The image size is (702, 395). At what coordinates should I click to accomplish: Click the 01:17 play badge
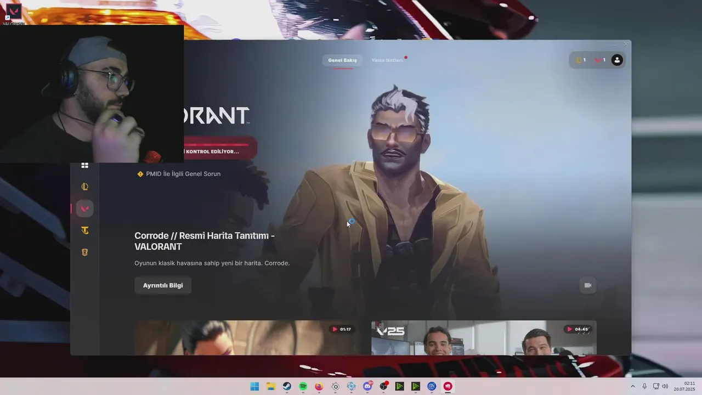[x=341, y=329]
